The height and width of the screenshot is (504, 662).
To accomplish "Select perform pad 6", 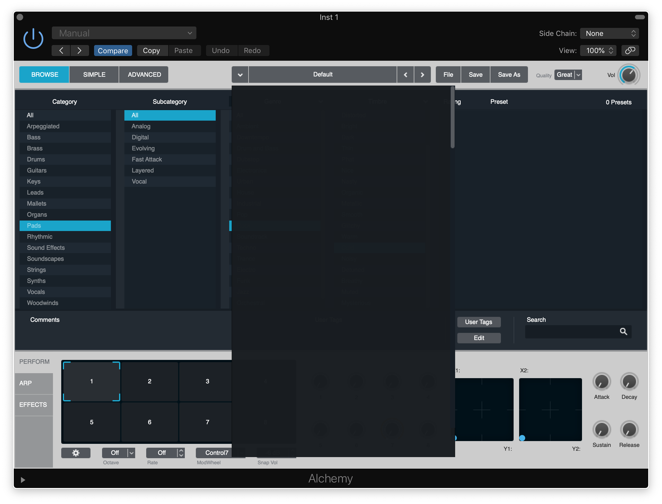I will pyautogui.click(x=149, y=422).
